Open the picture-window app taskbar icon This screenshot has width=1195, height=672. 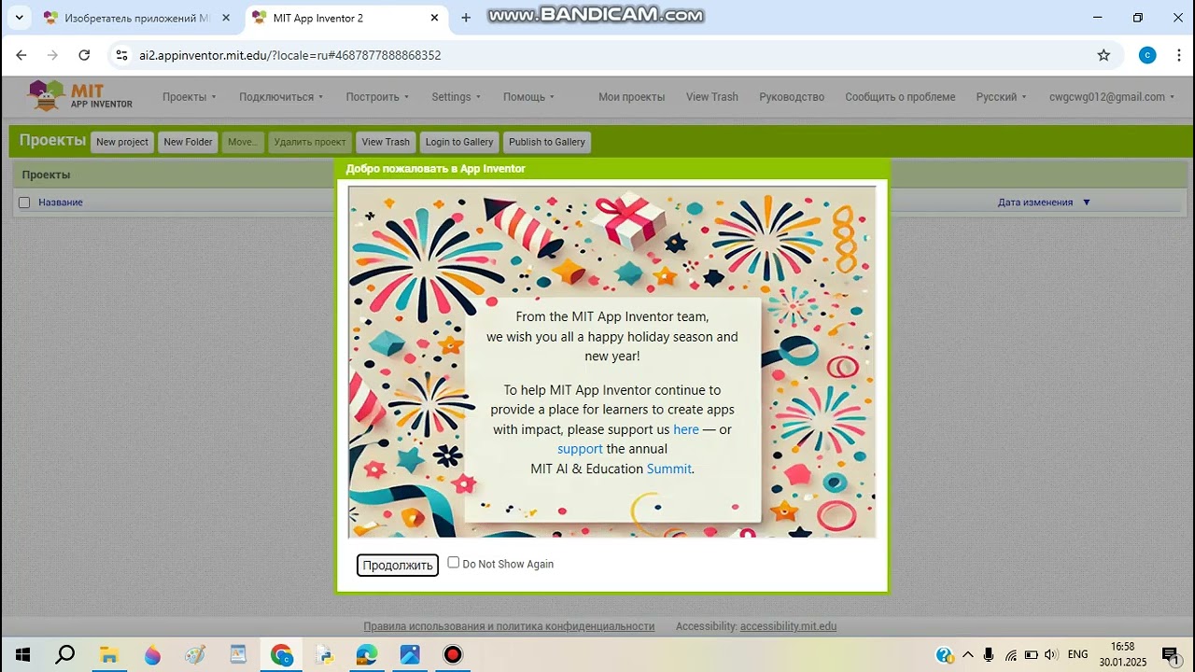238,654
